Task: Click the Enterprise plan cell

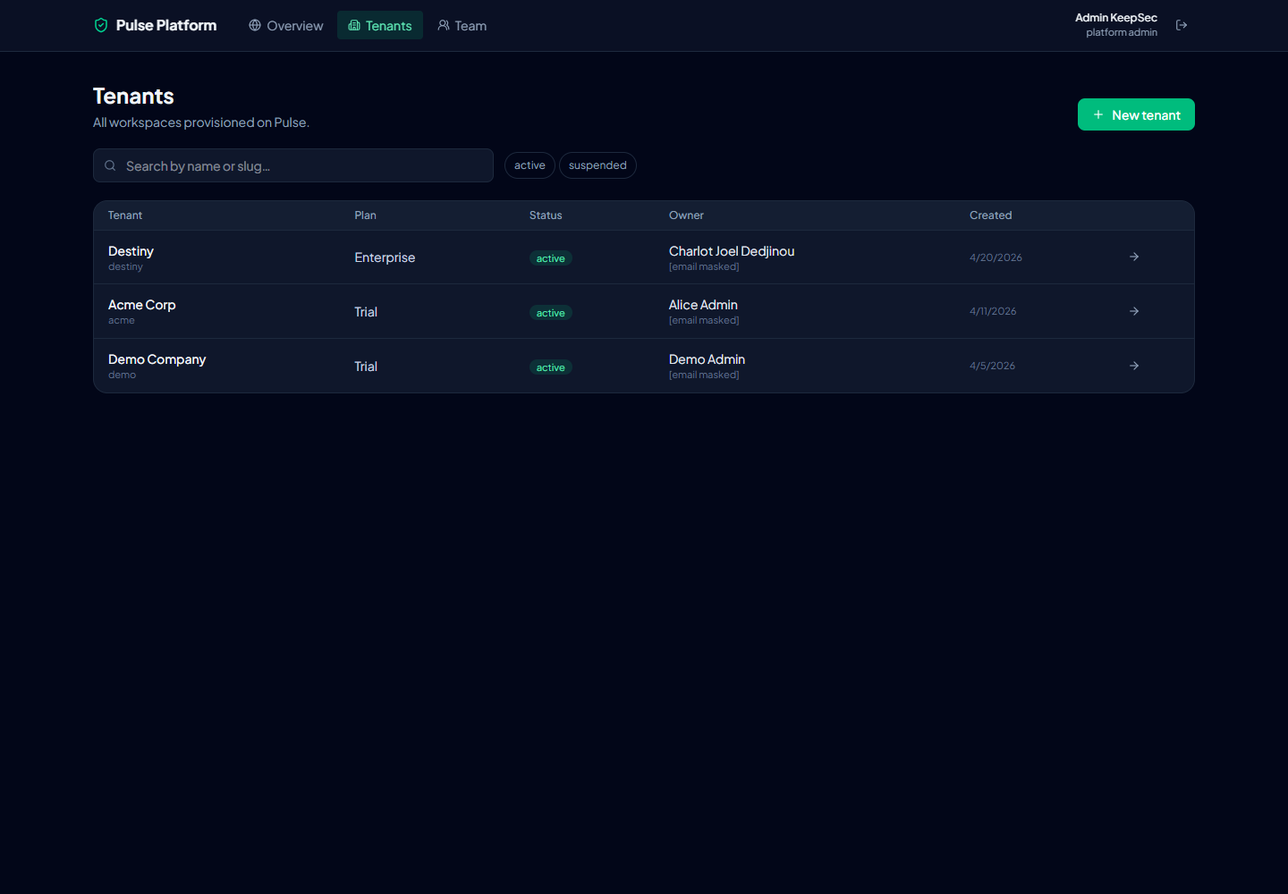Action: (385, 257)
